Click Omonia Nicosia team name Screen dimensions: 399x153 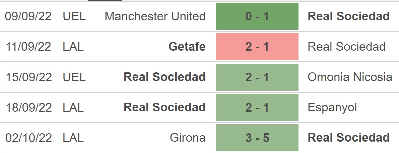point(350,77)
